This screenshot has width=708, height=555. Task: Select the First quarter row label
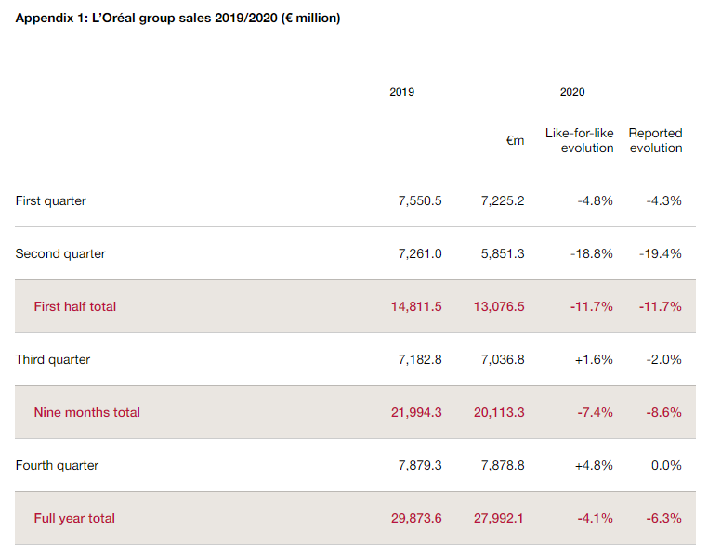point(51,200)
